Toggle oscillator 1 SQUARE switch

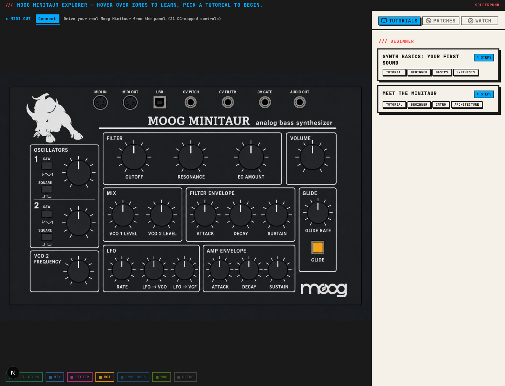(x=47, y=189)
